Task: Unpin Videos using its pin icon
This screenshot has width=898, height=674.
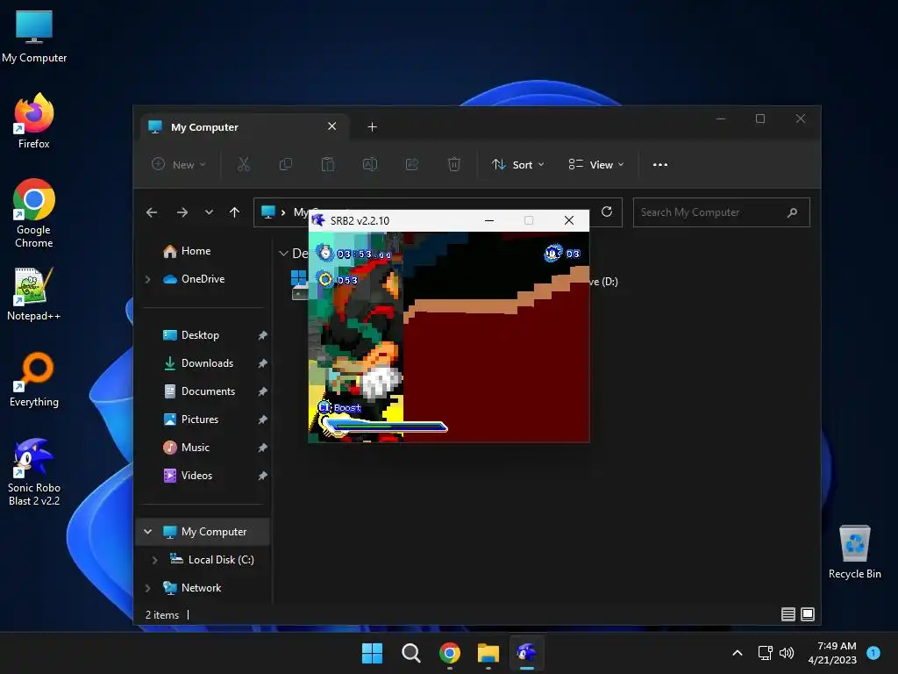Action: click(x=262, y=476)
